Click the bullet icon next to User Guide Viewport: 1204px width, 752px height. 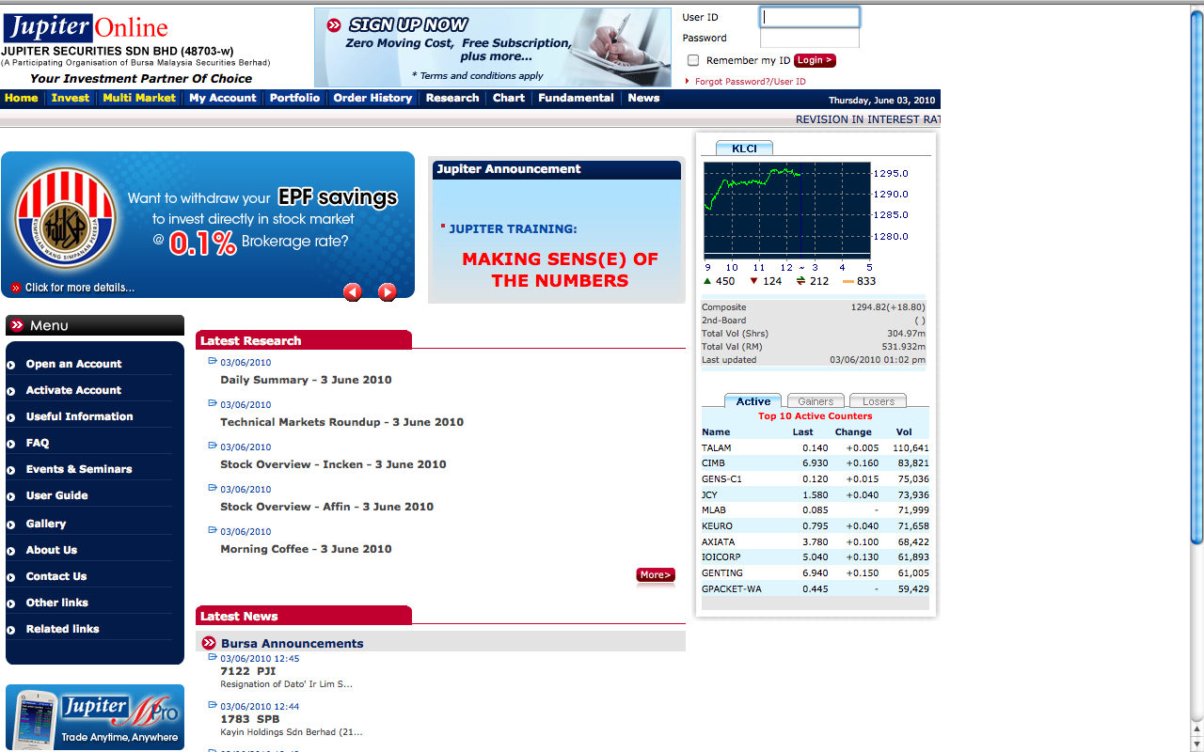coord(11,496)
